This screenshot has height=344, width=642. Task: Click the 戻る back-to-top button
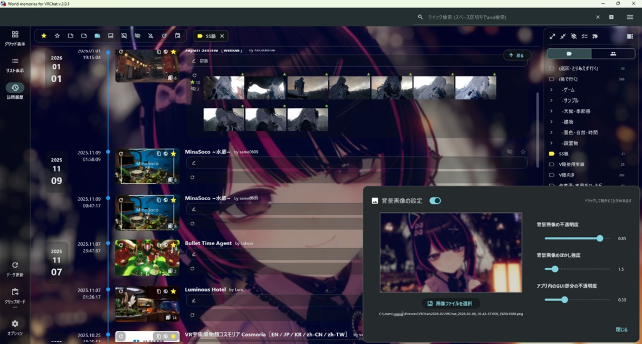tap(517, 55)
